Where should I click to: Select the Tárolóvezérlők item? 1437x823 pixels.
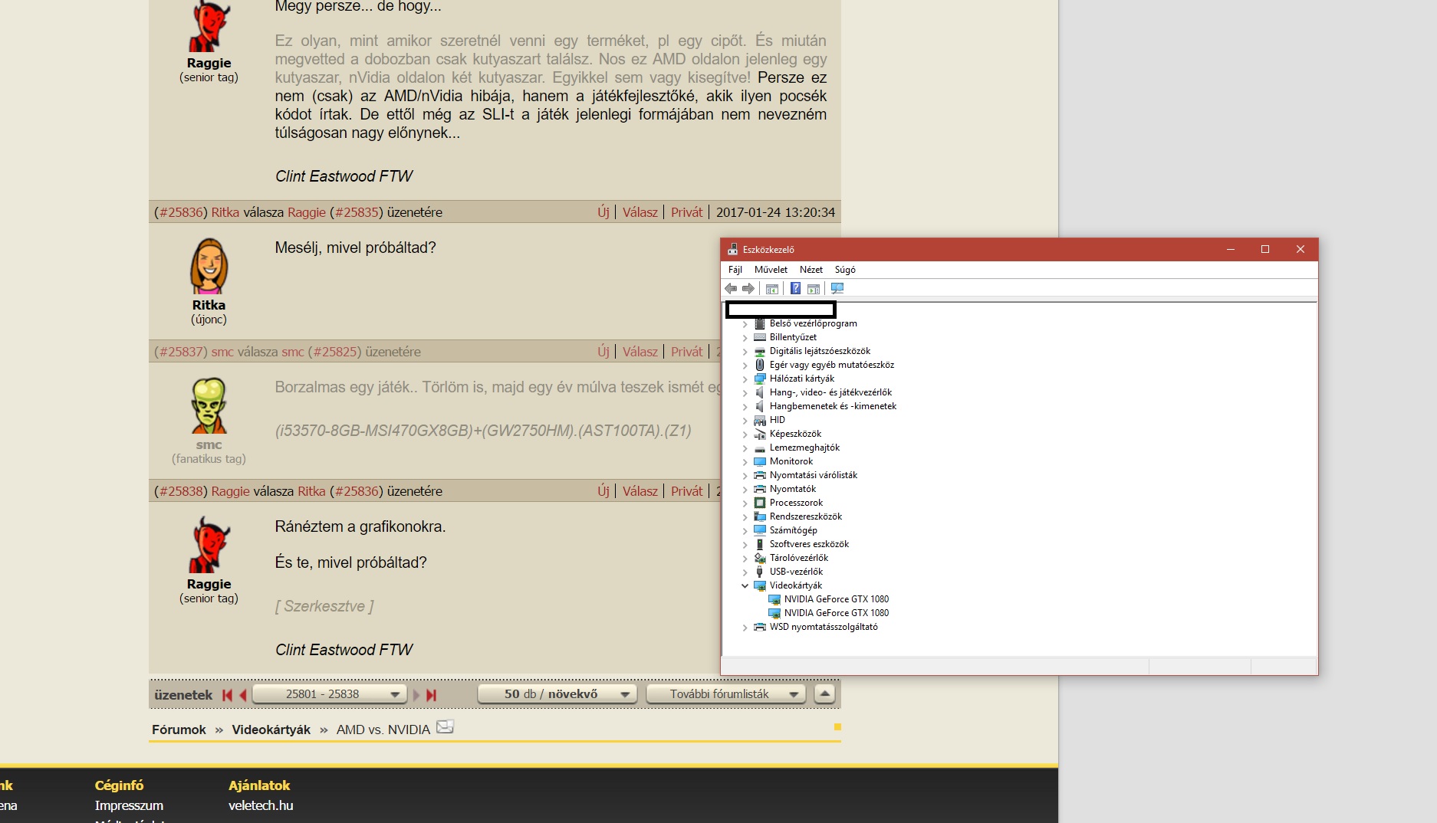799,558
